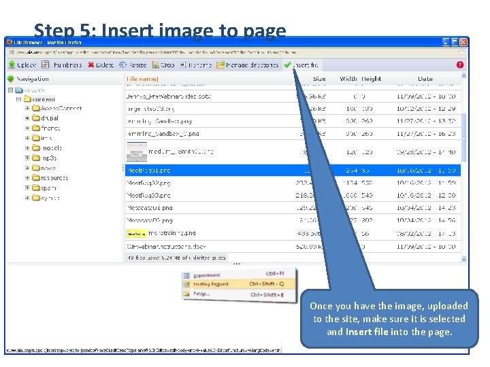Viewport: 490px width, 367px height.
Task: Click the file list vertical scrollbar thumb
Action: pos(463,137)
